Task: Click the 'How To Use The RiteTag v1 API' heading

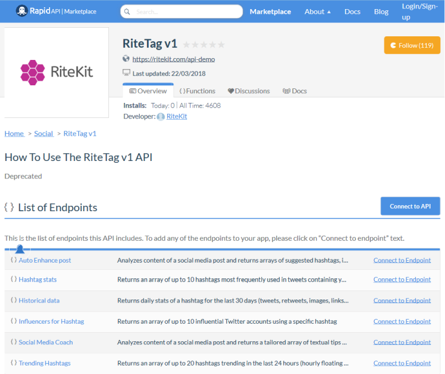Action: (79, 157)
